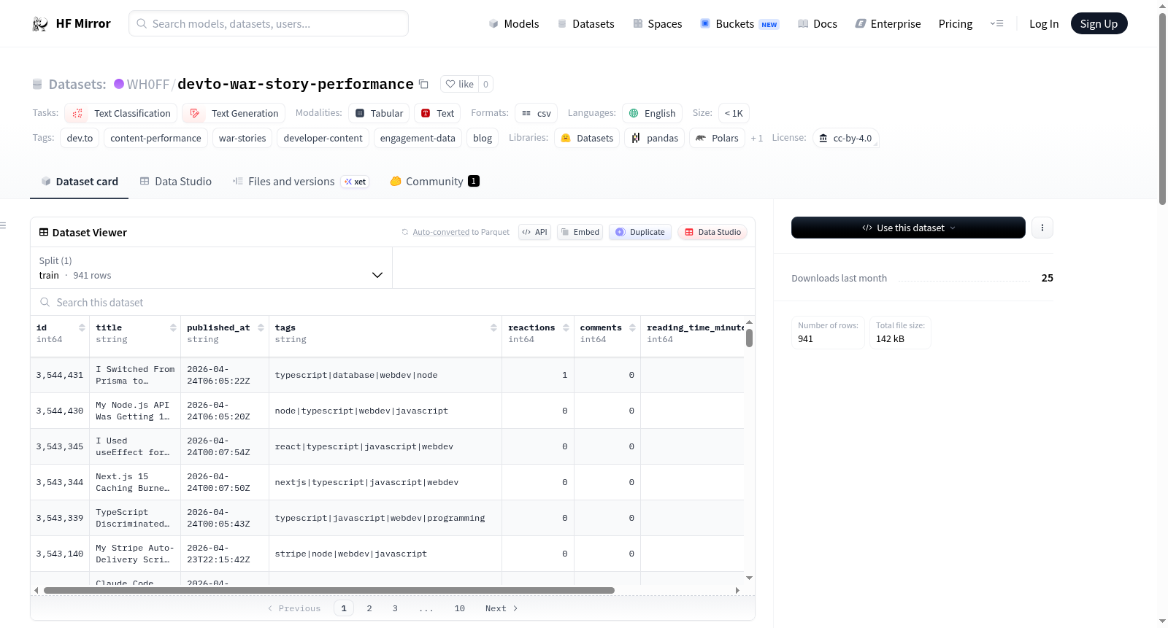Click the Tabular modality tag
The height and width of the screenshot is (628, 1168).
point(379,113)
